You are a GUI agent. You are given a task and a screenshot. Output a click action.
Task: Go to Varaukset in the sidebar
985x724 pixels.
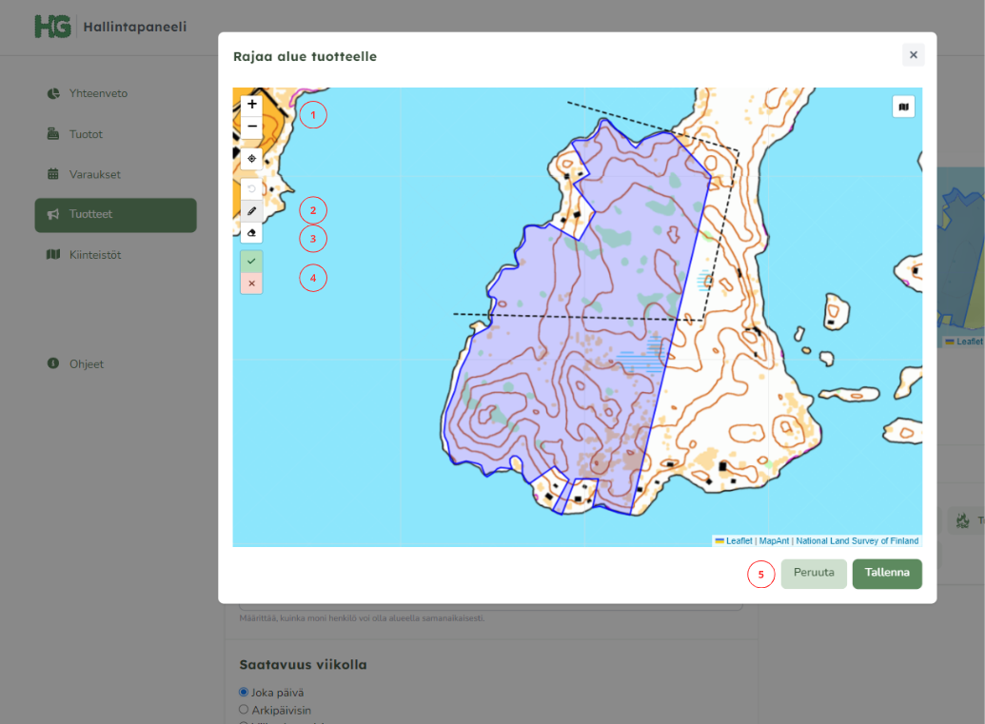(94, 174)
